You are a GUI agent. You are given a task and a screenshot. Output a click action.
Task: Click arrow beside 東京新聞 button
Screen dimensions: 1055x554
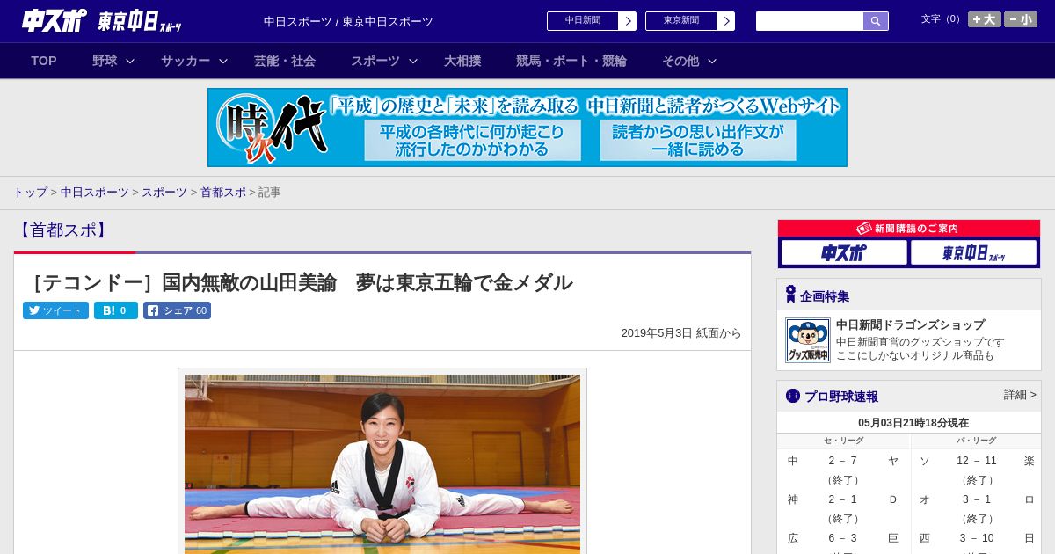point(726,21)
